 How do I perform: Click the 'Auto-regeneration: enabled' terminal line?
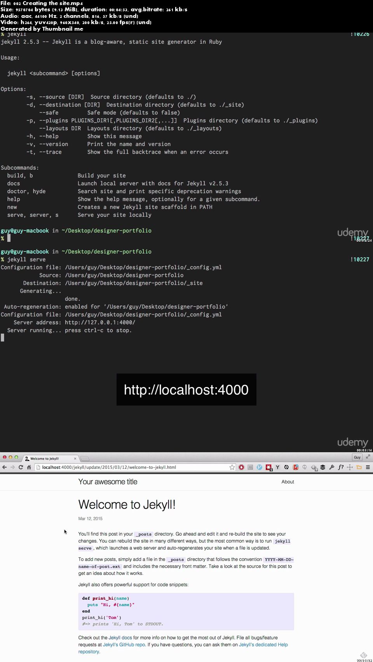(116, 307)
